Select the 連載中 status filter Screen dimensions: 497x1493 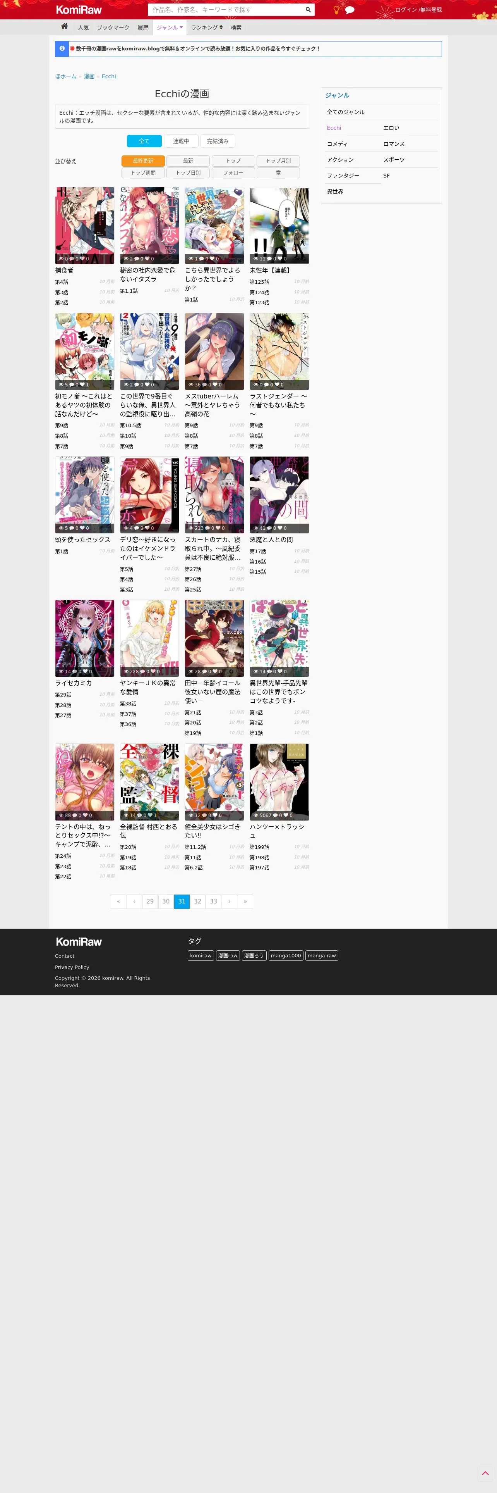point(180,141)
